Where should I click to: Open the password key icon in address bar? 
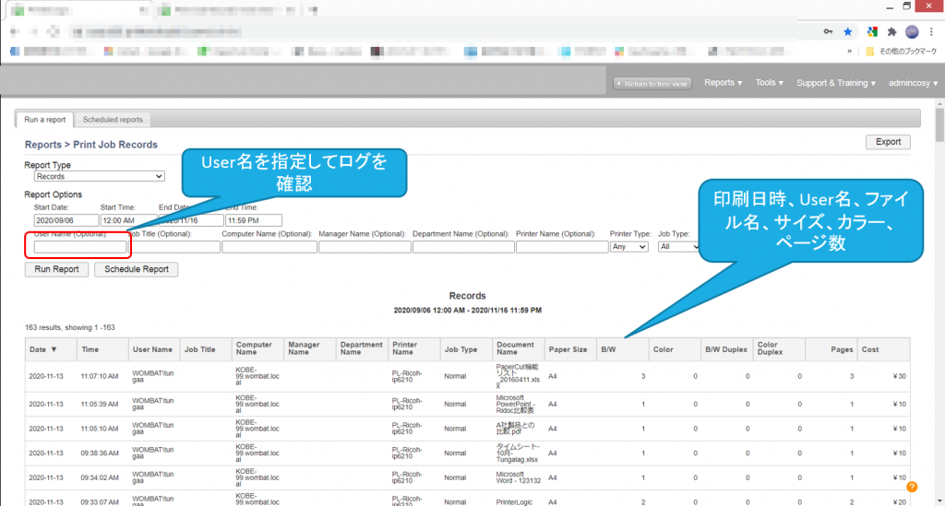pyautogui.click(x=828, y=32)
